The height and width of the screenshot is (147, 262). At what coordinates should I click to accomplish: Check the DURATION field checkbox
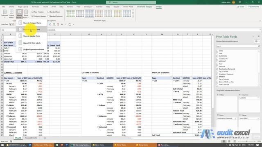point(217,56)
